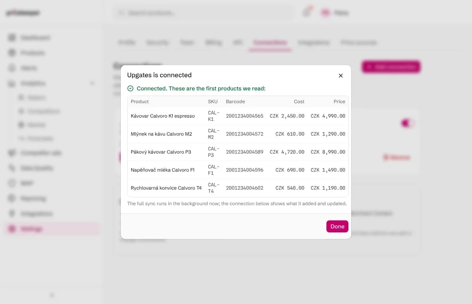Select product Mlýnek na kávu Calvoro M2

click(161, 134)
